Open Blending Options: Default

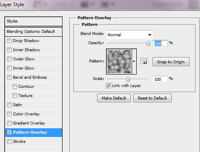click(x=33, y=32)
